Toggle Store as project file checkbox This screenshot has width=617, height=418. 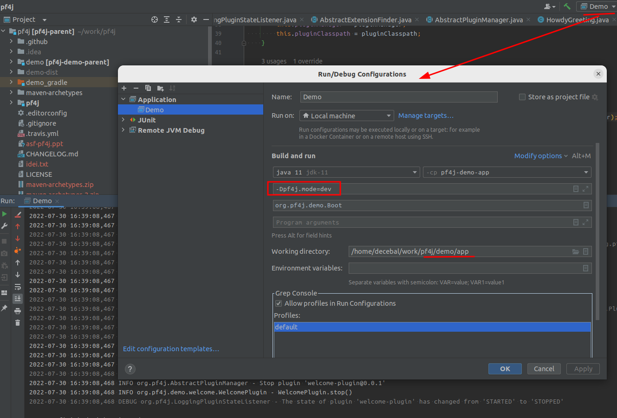click(x=522, y=97)
